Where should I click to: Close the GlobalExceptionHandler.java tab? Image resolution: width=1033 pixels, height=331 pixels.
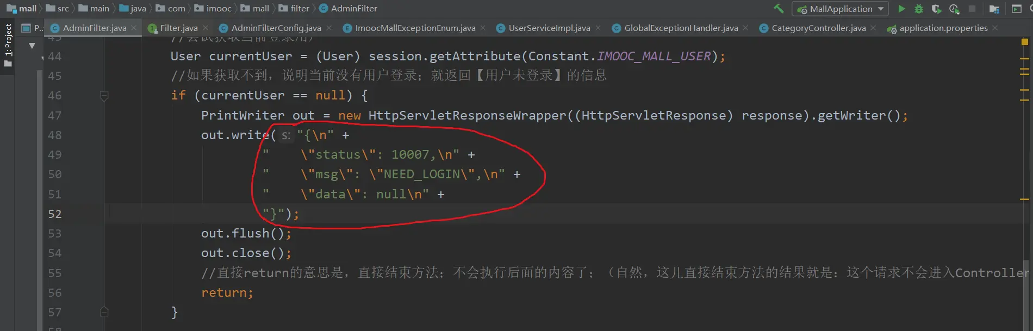tap(745, 28)
